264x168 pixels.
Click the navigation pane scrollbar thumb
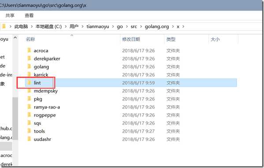[15, 119]
